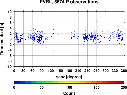Click the -10 tick label on y-axis
Image resolution: width=127 pixels, height=95 pixels.
(9, 67)
